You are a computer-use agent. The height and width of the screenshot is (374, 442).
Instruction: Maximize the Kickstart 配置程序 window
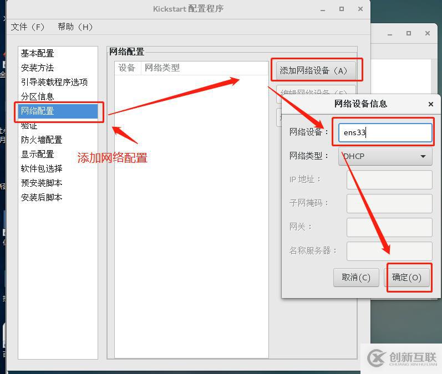pyautogui.click(x=342, y=9)
